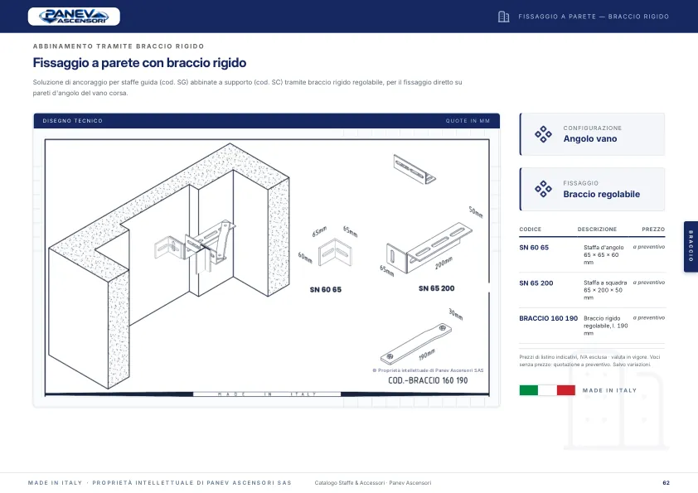Click the diamond icon beside Braccio regolabile
The width and height of the screenshot is (698, 493).
[543, 189]
